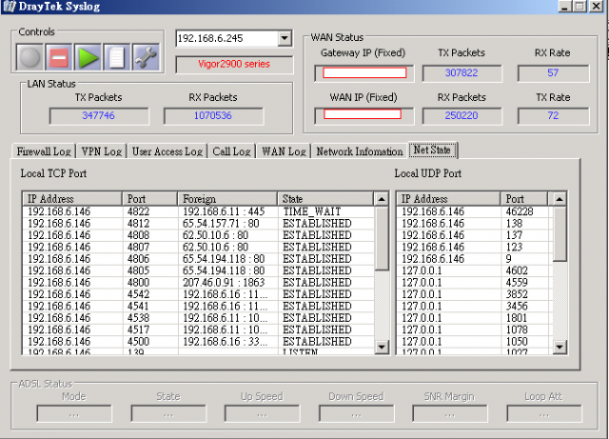The image size is (609, 439).
Task: Click the LAN TX Packets value 347746
Action: [99, 116]
